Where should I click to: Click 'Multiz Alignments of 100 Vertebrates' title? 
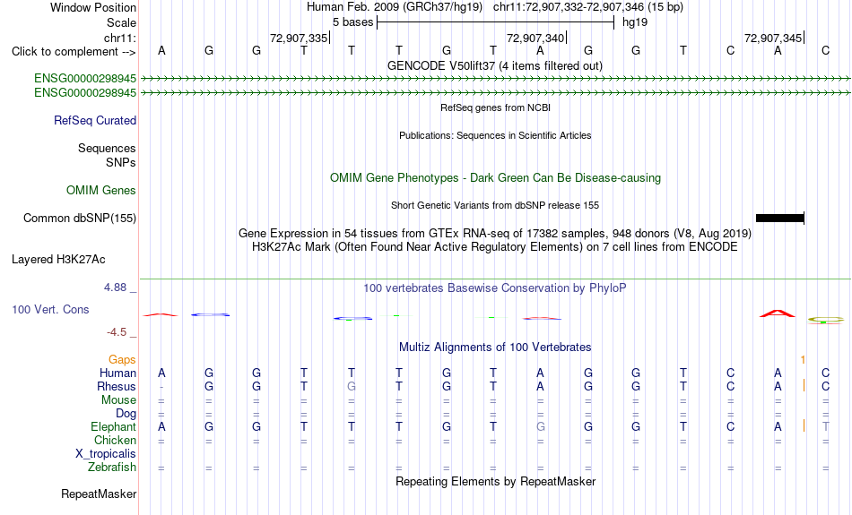point(495,348)
